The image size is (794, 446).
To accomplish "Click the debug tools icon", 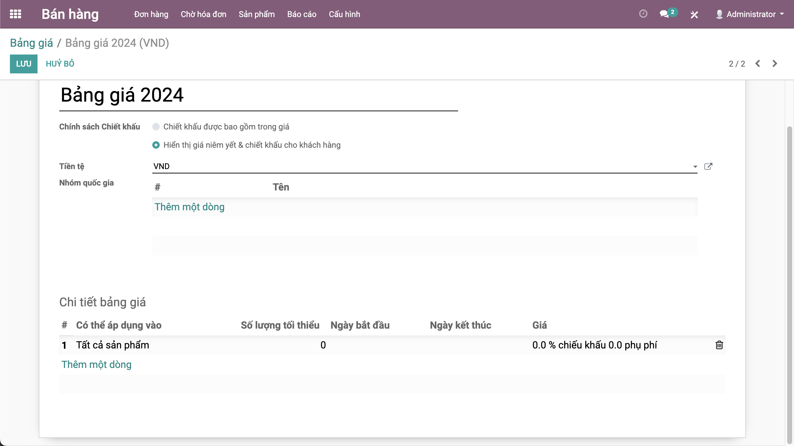I will point(694,15).
